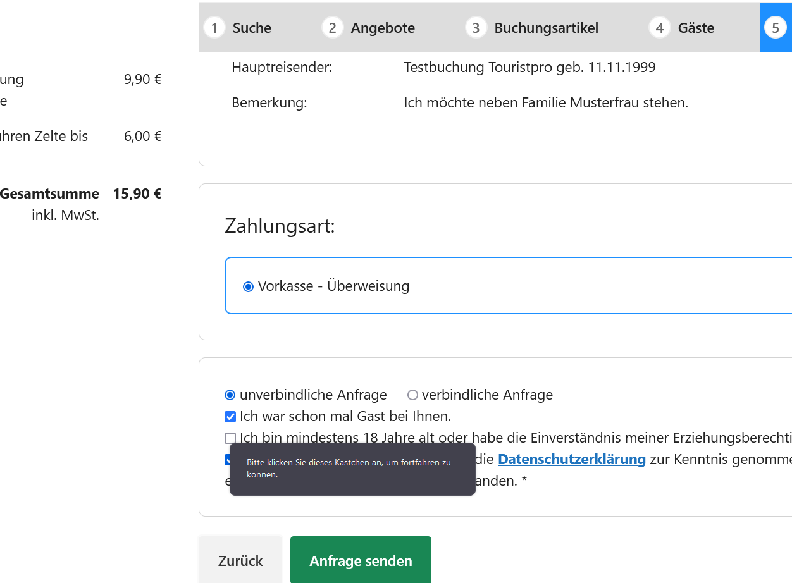The height and width of the screenshot is (583, 792).
Task: Submit with the Anfrage senden button
Action: (361, 561)
